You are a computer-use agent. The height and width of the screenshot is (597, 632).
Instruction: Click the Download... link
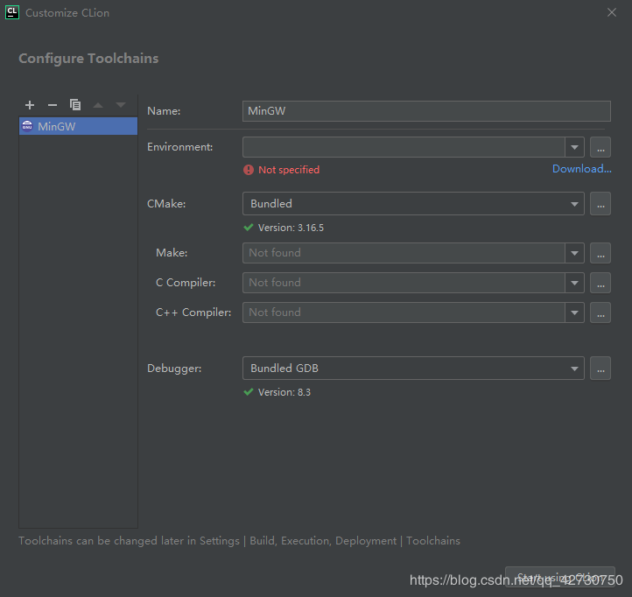click(581, 169)
